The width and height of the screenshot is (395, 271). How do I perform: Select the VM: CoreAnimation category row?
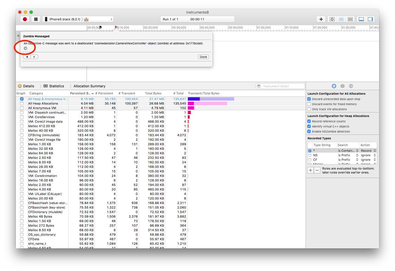click(x=161, y=176)
